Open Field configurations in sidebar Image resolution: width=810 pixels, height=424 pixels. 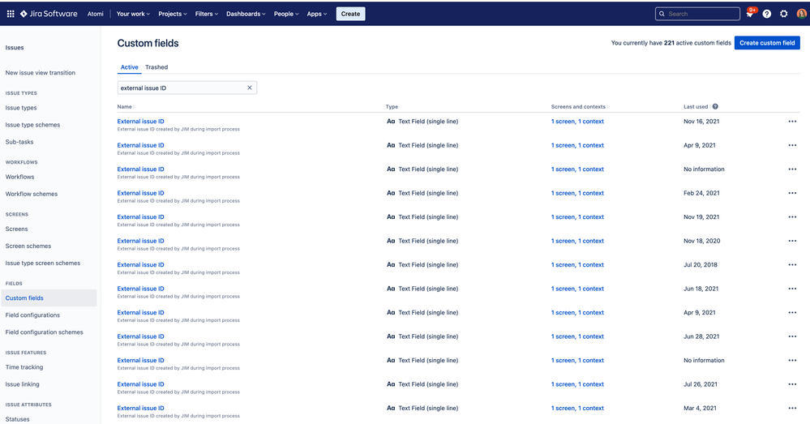pyautogui.click(x=32, y=315)
